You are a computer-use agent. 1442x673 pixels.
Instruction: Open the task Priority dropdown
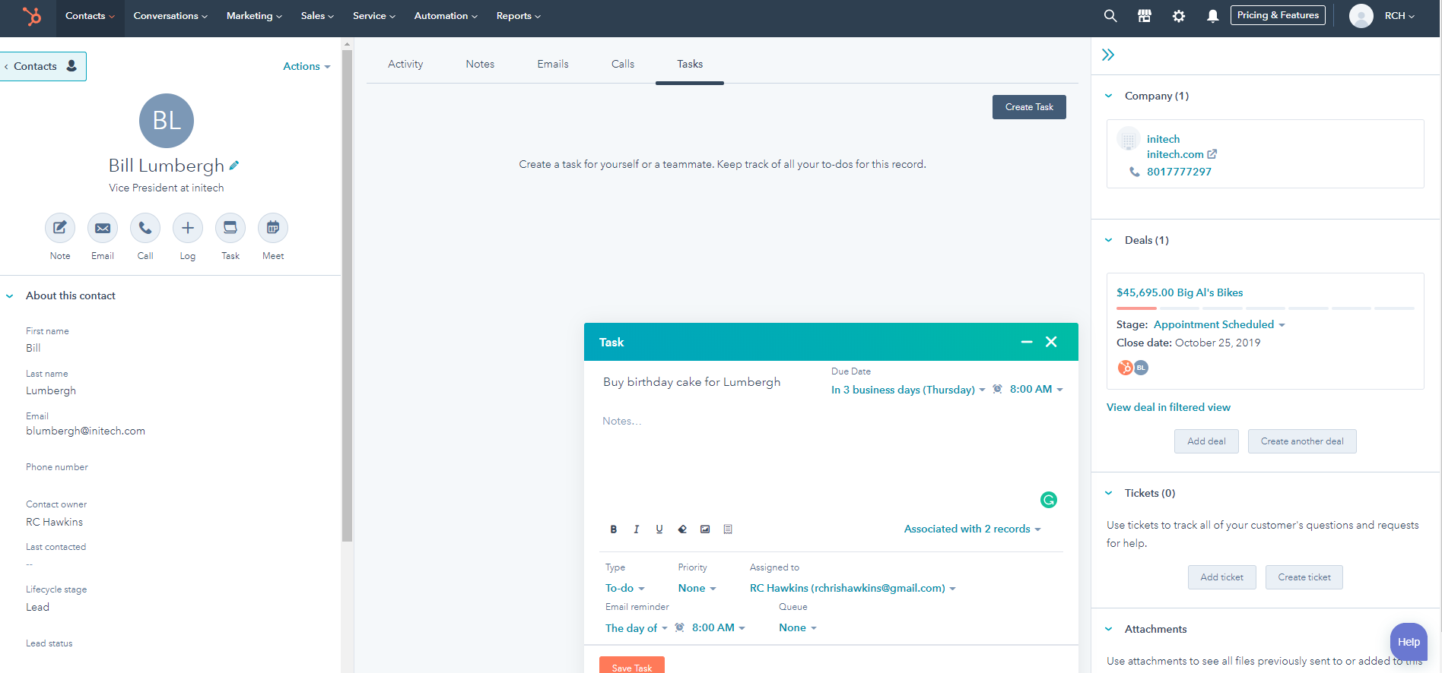tap(697, 588)
